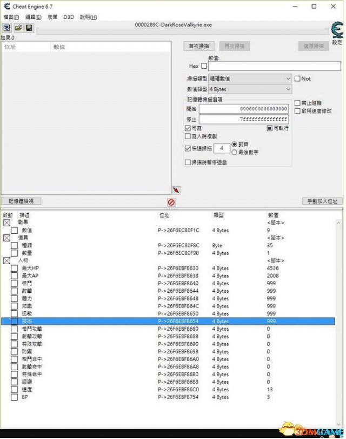Open the Cheat Engine logo settings
Image resolution: width=346 pixels, height=439 pixels.
coord(337,31)
